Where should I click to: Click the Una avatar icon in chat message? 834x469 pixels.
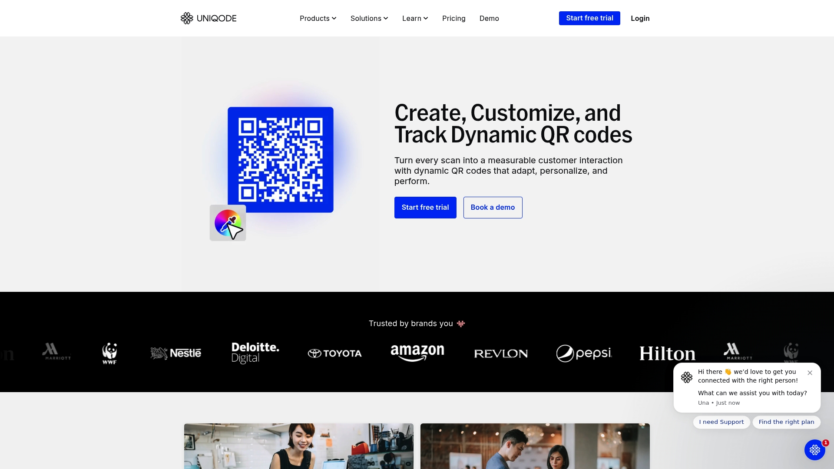(x=687, y=377)
